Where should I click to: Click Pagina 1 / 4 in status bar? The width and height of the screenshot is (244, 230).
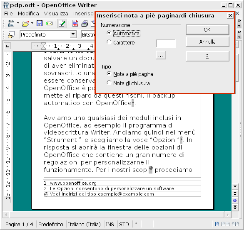click(19, 225)
